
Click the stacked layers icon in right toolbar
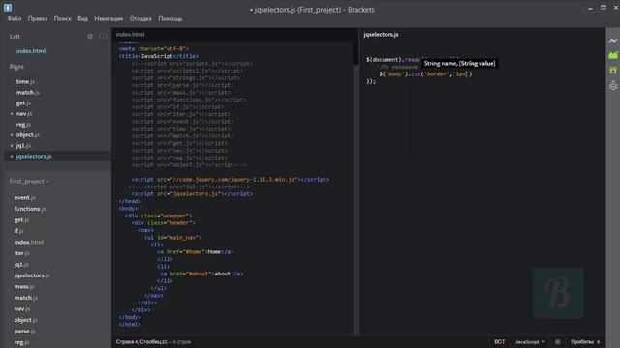(613, 85)
